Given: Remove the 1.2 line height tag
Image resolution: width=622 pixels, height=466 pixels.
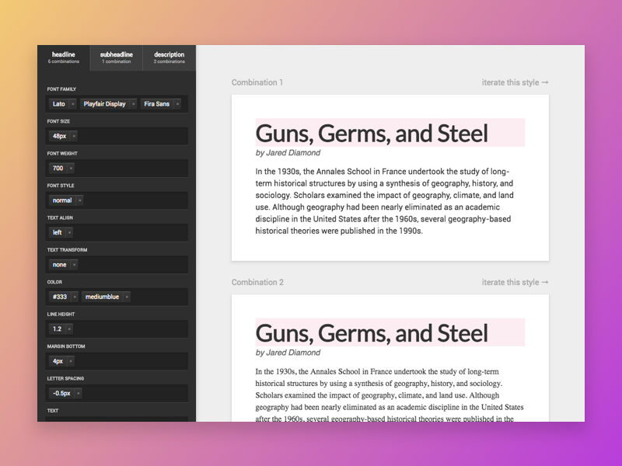Looking at the screenshot, I should coord(69,329).
